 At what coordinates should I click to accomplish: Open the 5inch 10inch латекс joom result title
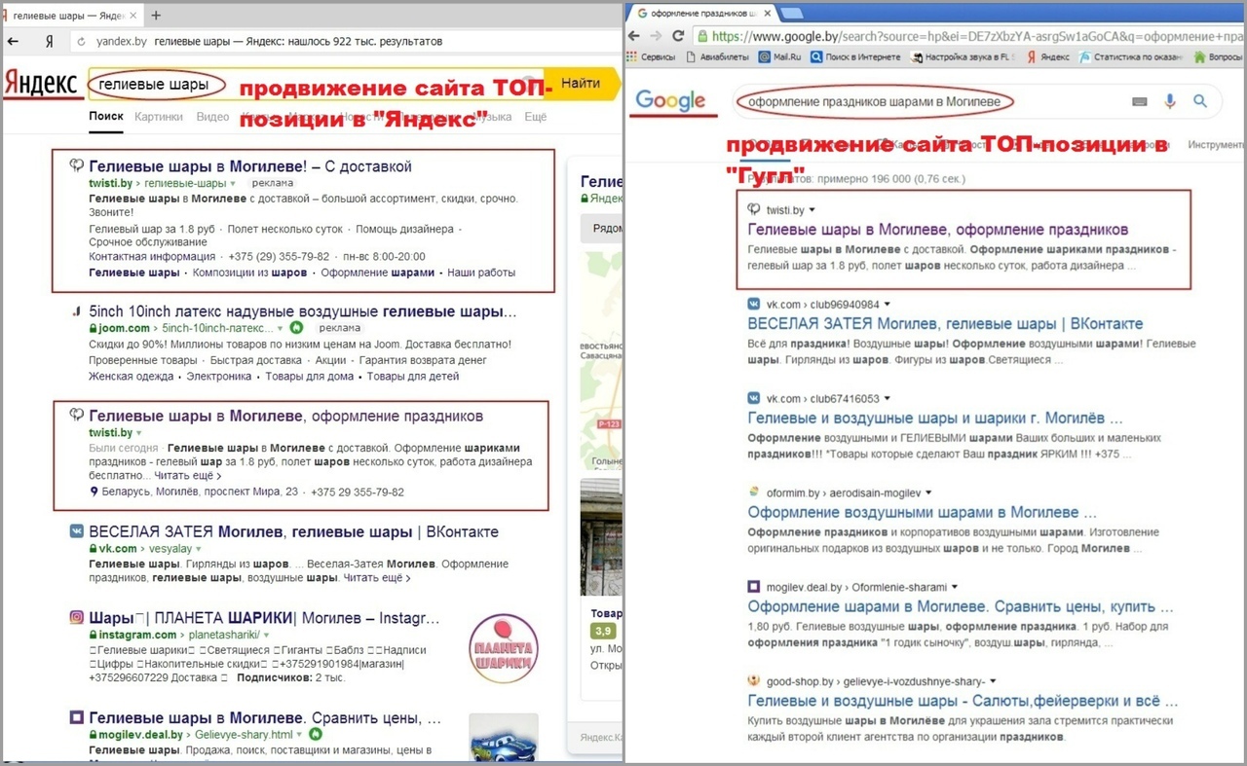[303, 312]
